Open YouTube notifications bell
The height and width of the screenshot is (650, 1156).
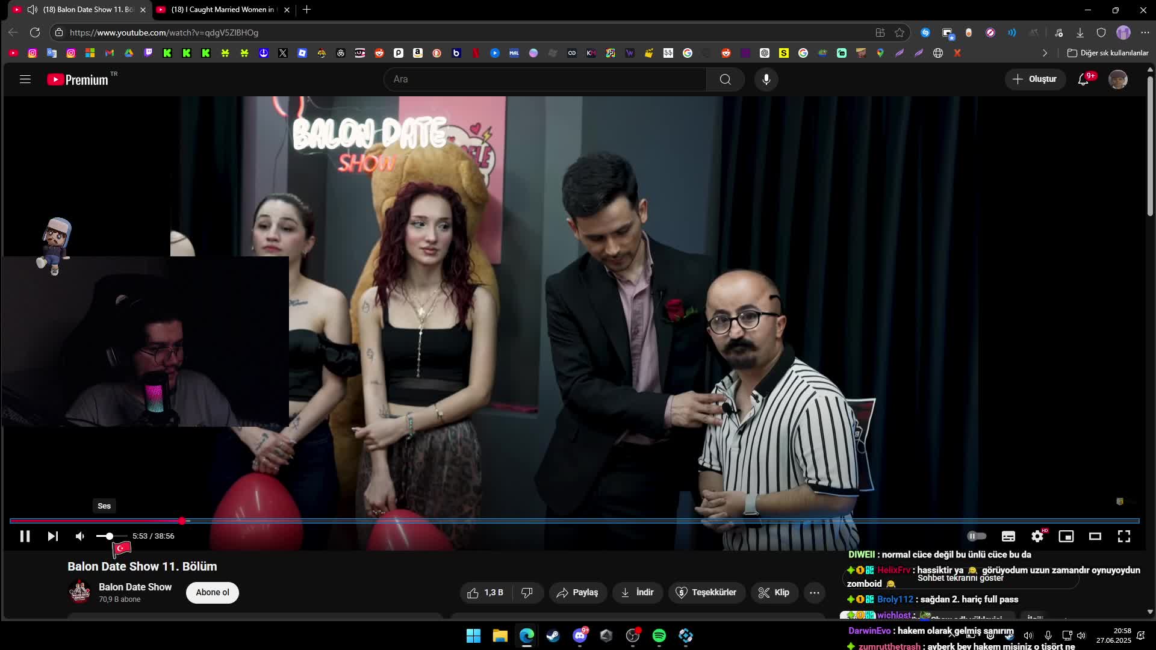(1083, 79)
